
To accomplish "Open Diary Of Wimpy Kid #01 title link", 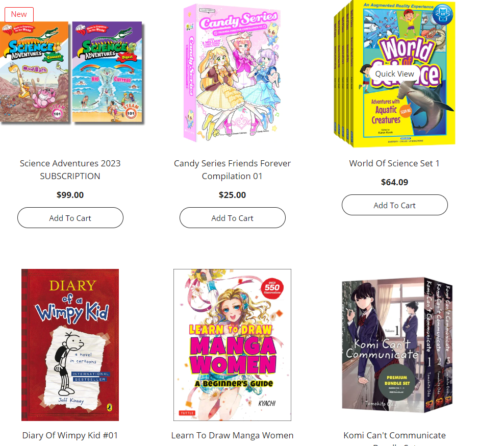I will 70,435.
